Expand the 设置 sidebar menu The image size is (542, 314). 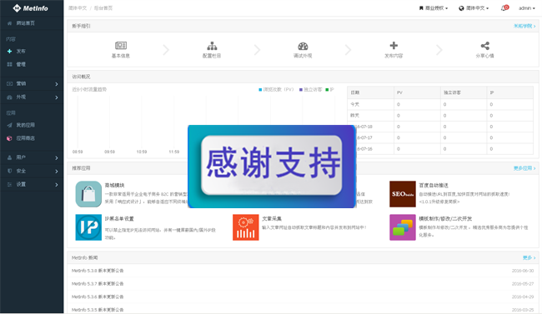32,184
